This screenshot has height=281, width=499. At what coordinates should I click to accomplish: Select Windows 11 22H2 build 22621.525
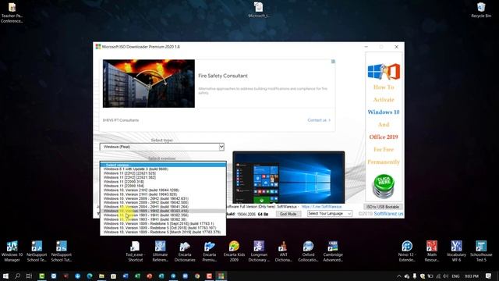tap(163, 173)
